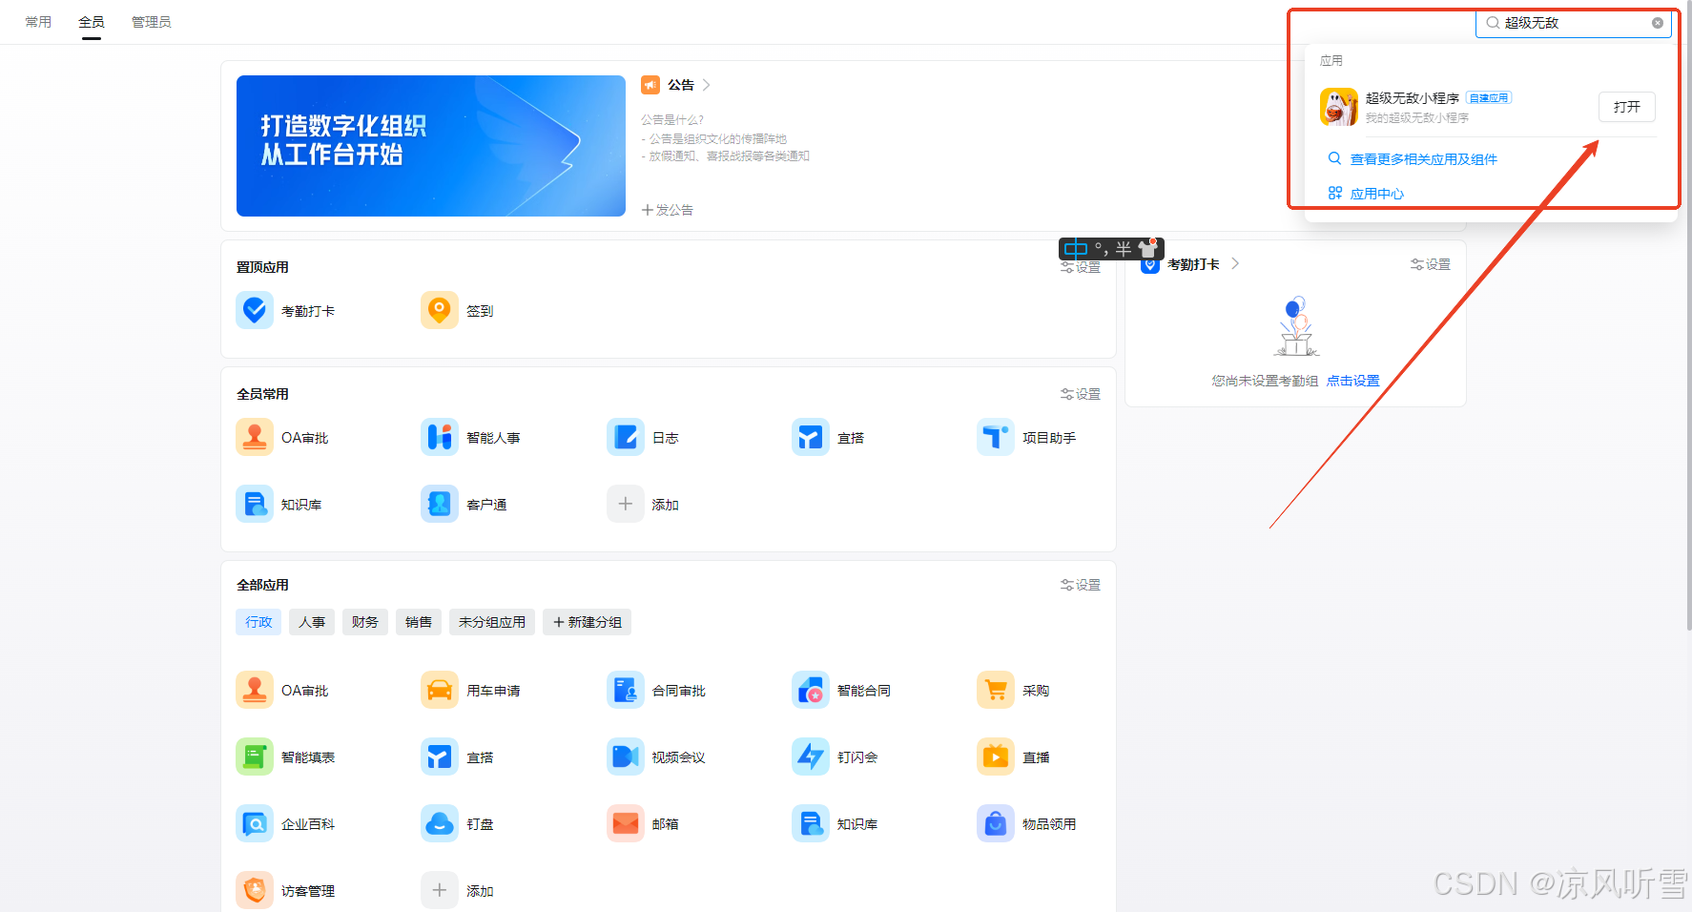Clear the search box text

[x=1658, y=23]
